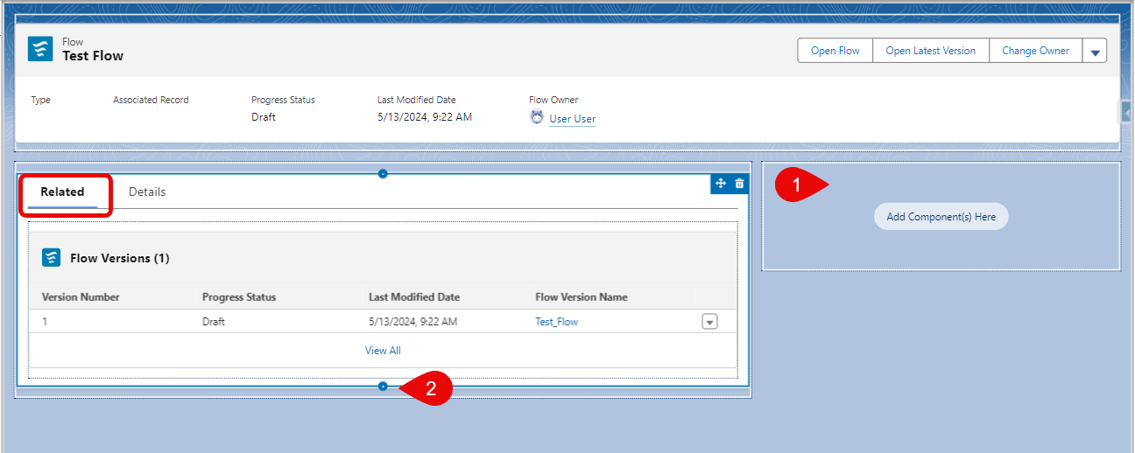This screenshot has height=453, width=1135.
Task: Click the Flow Versions list icon
Action: point(52,257)
